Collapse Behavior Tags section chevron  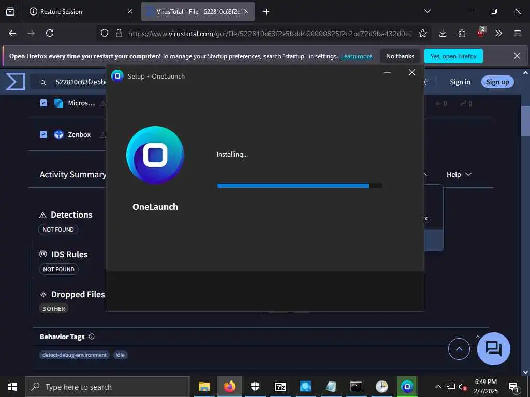pyautogui.click(x=478, y=337)
